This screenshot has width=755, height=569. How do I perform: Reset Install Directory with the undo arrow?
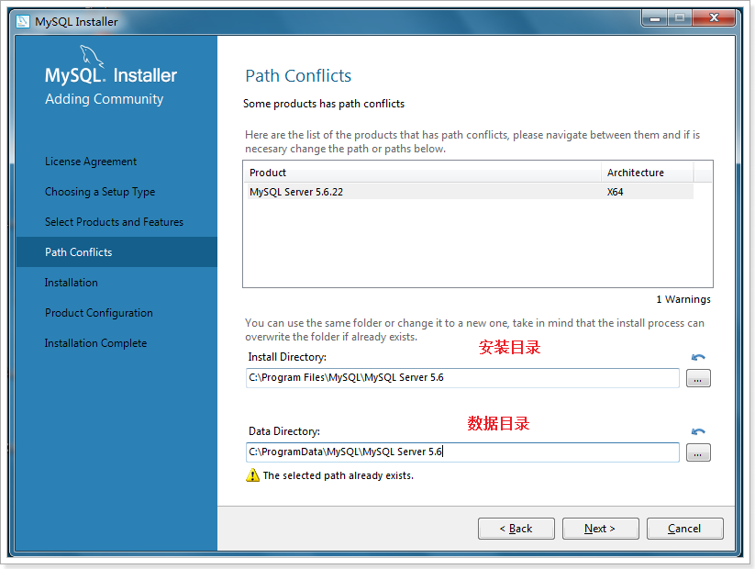click(x=698, y=357)
